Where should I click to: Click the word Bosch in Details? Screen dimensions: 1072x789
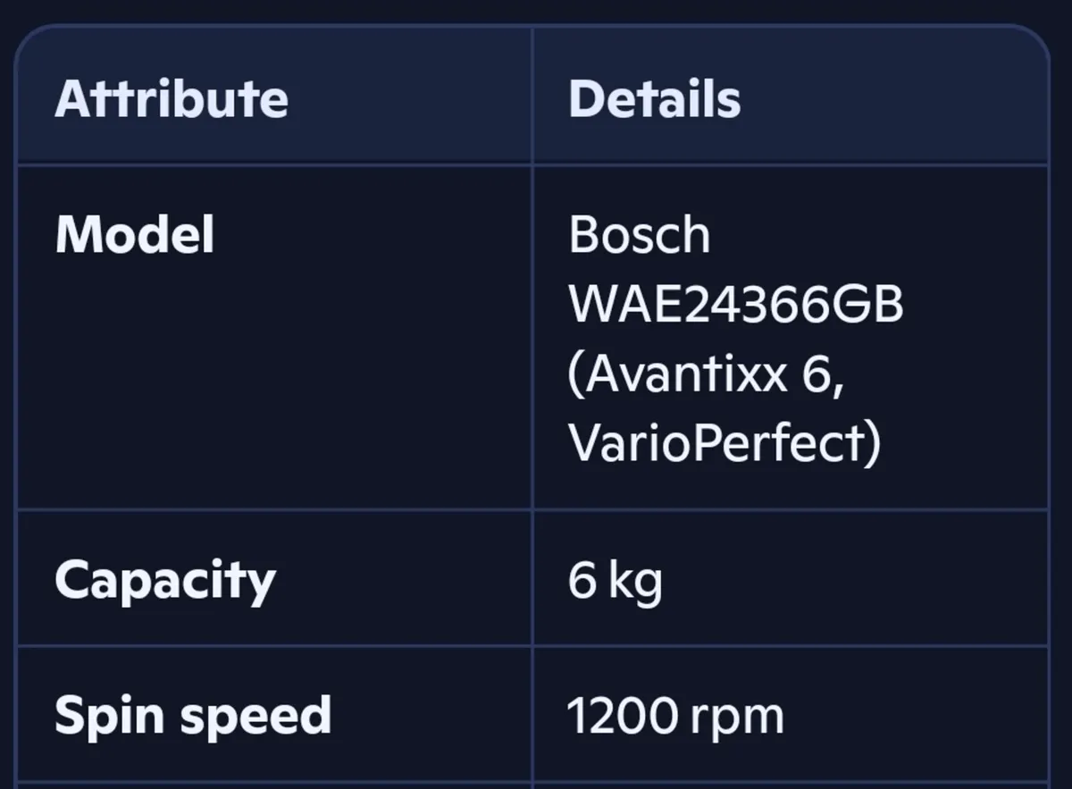640,235
